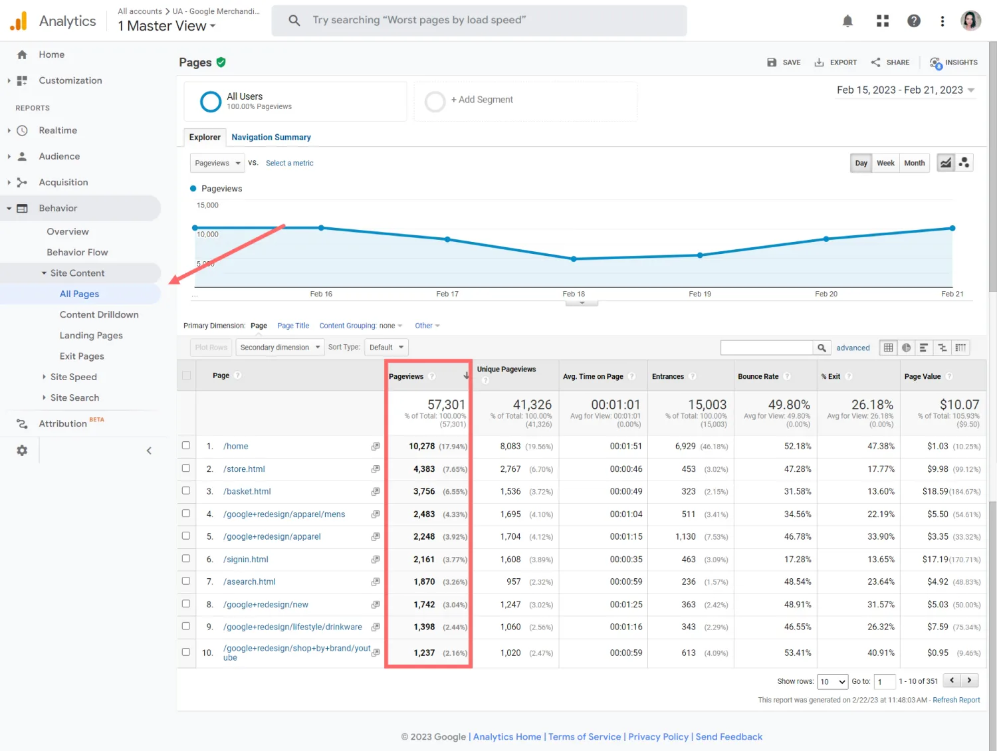Select the pie chart table view

click(906, 348)
